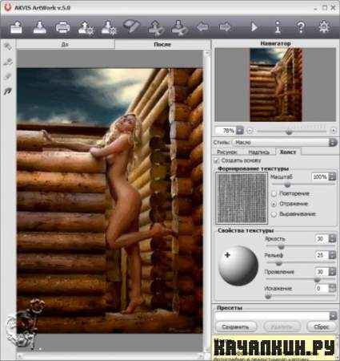
Task: Click the canvas texture preview thumbnail
Action: (x=242, y=198)
